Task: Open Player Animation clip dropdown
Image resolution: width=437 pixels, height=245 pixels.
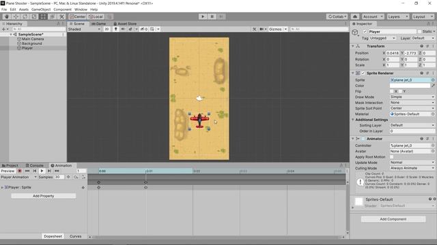Action: (18, 177)
